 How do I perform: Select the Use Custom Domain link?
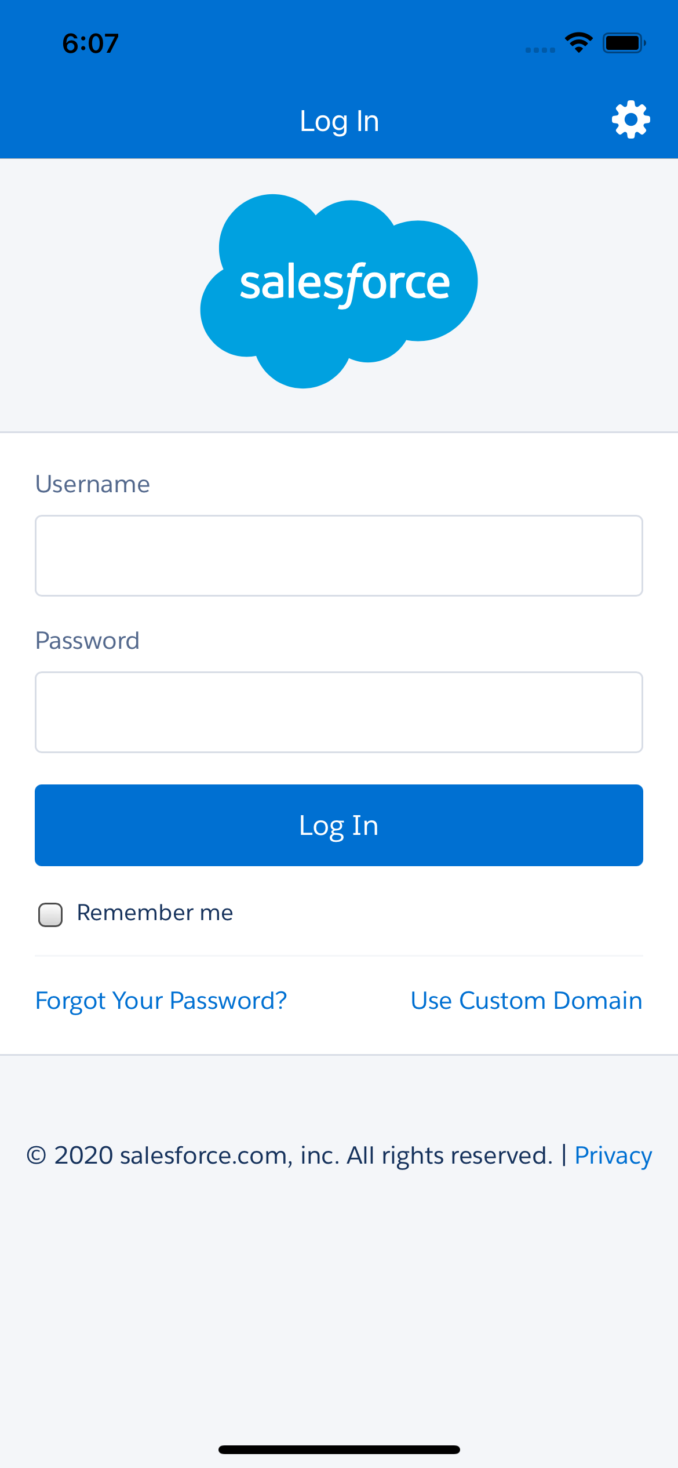tap(526, 1001)
